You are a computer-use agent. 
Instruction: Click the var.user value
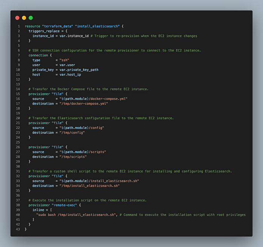[67, 65]
